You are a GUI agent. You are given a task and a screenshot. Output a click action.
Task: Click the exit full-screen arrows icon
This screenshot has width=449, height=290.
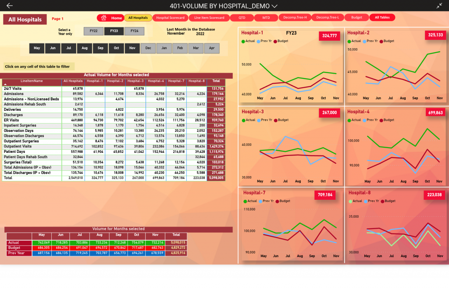tap(439, 6)
